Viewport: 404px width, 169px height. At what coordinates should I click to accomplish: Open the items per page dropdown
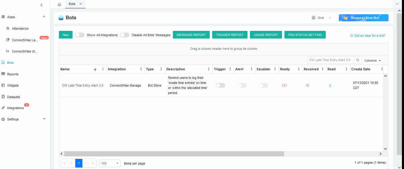tap(109, 163)
